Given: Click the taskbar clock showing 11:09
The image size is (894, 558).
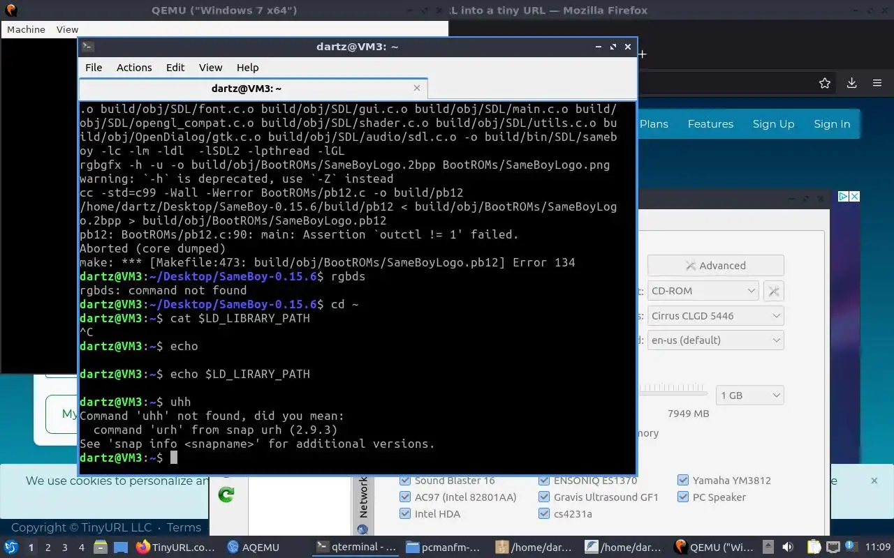Looking at the screenshot, I should click(878, 548).
